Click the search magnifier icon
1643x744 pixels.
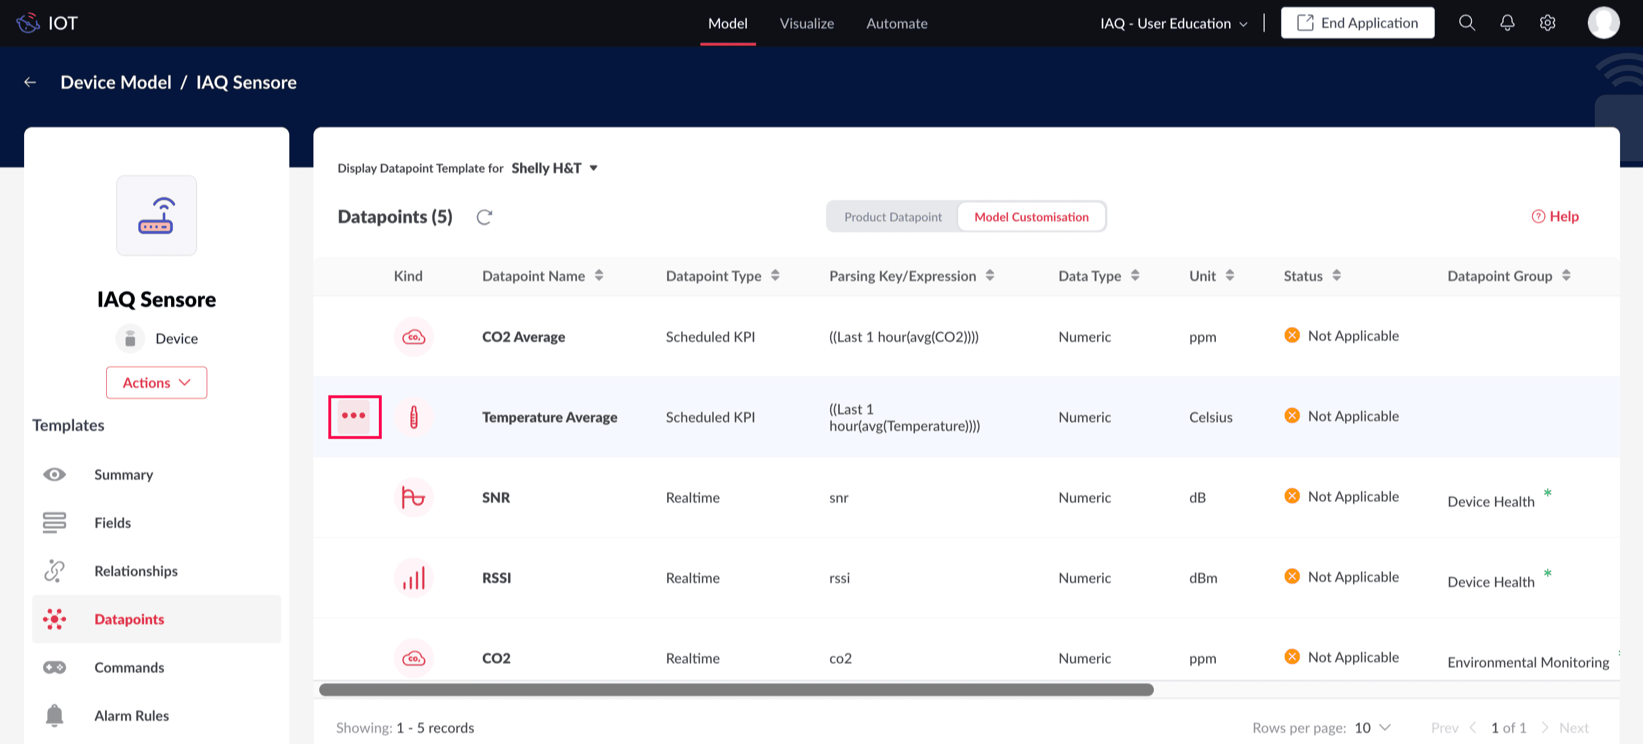[1466, 23]
